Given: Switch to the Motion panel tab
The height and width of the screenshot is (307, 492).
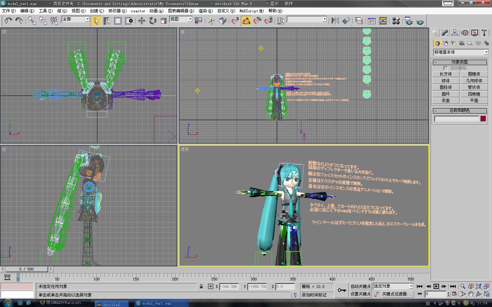Looking at the screenshot, I should pos(465,33).
